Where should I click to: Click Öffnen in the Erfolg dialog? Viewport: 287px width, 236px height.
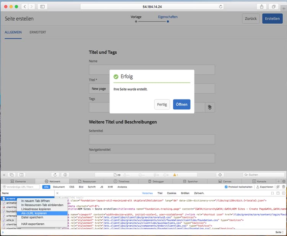pyautogui.click(x=181, y=104)
